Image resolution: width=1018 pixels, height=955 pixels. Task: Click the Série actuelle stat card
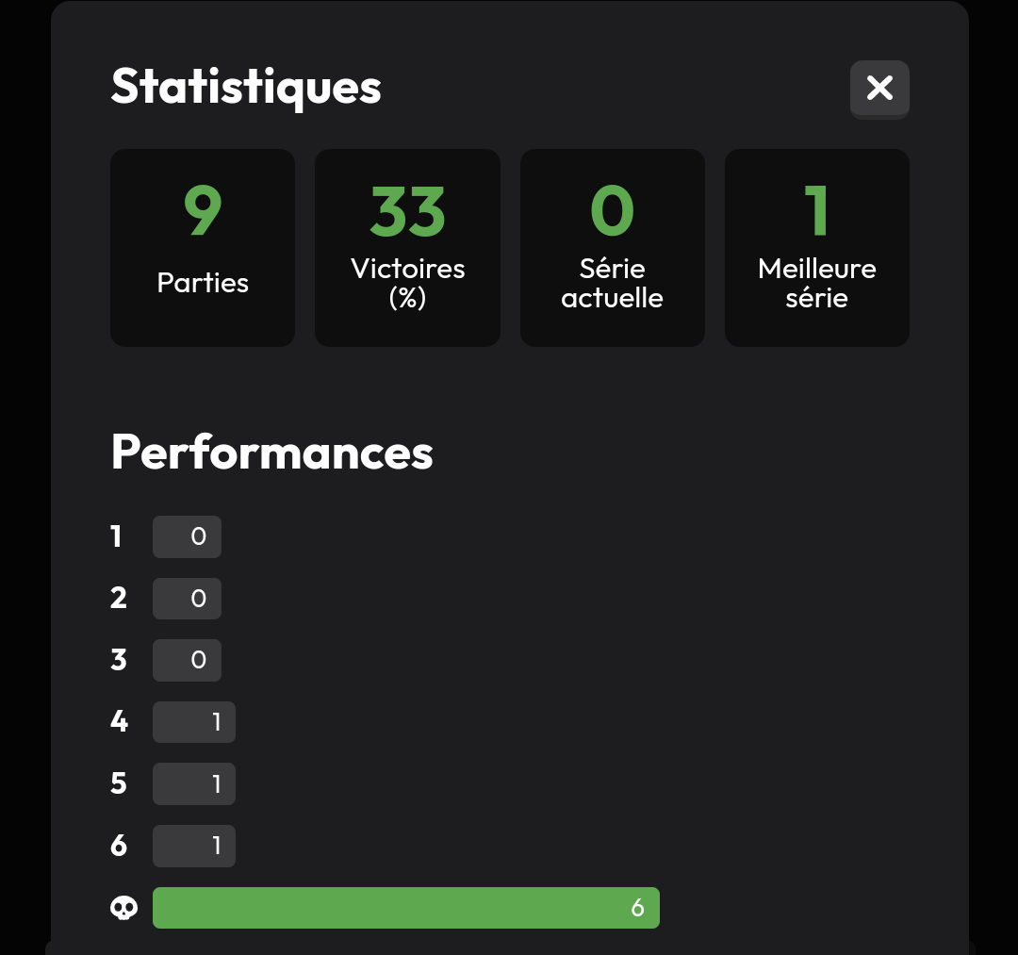(613, 247)
